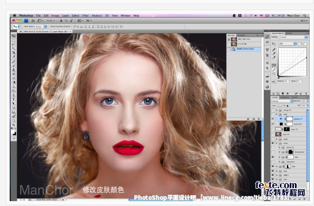Image resolution: width=314 pixels, height=206 pixels.
Task: Select the Move tool in the toolbox
Action: click(13, 36)
